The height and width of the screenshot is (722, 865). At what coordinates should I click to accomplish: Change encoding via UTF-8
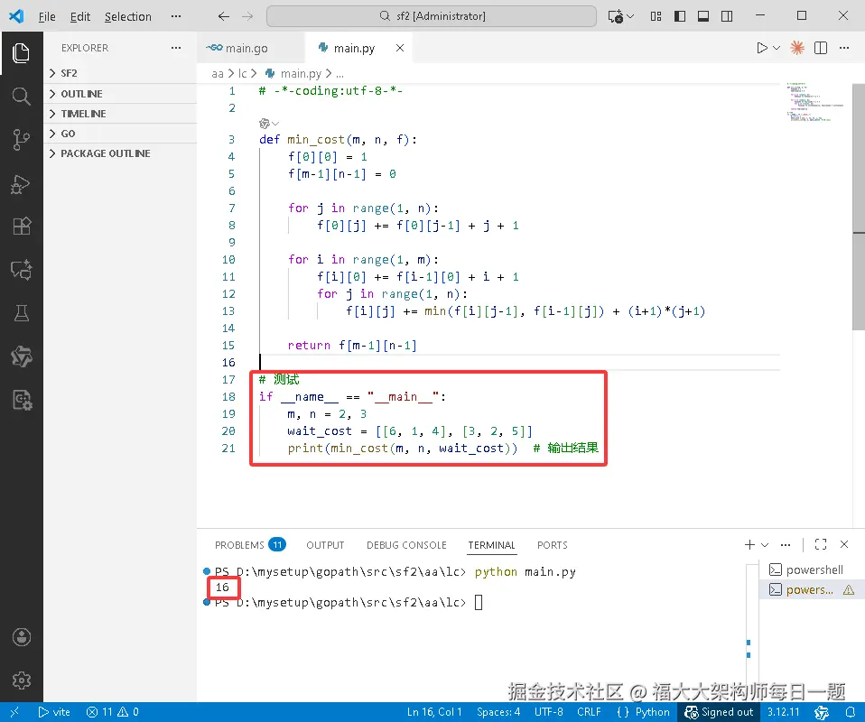pyautogui.click(x=548, y=712)
